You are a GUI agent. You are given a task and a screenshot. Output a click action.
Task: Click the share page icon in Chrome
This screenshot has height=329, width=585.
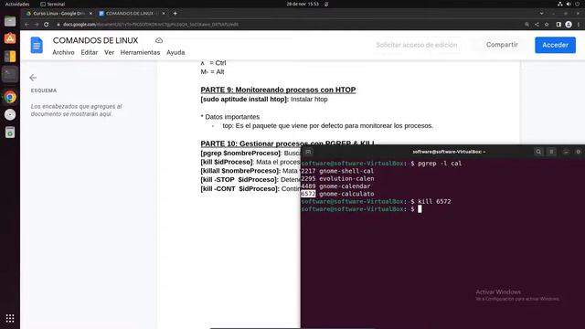point(537,25)
